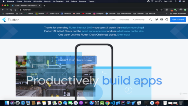Open the Docs navigation link
Viewport: 188px width, 106px height.
pos(113,20)
